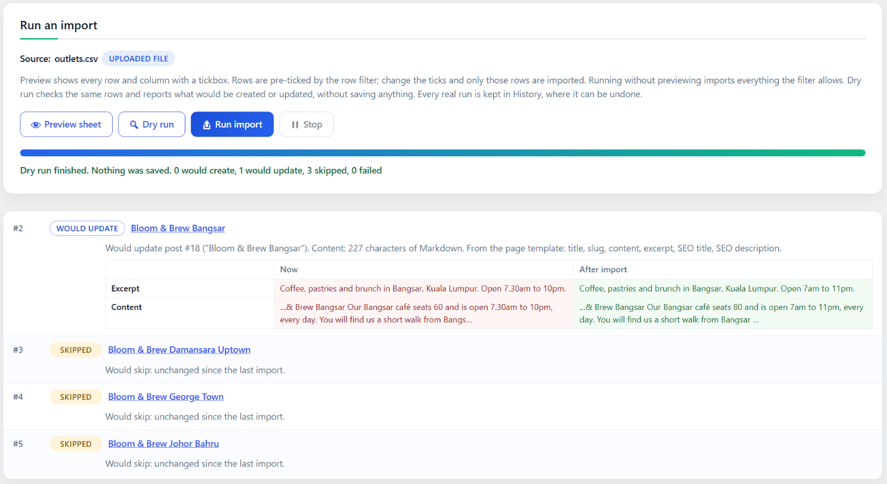887x484 pixels.
Task: Start a Dry run
Action: point(151,125)
